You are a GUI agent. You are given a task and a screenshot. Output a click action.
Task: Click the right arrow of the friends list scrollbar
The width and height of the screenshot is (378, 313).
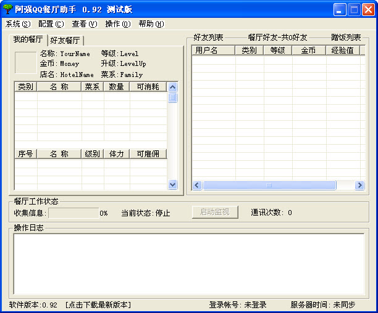point(359,185)
